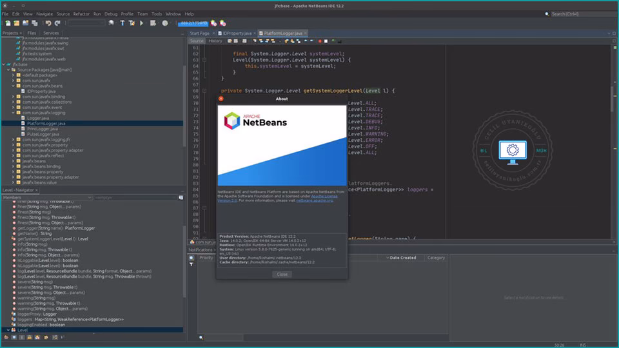This screenshot has width=619, height=348.
Task: Click the first filter icon in Navigator bottom bar
Action: click(x=6, y=337)
